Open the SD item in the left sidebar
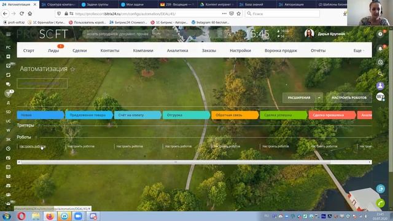 [x=8, y=112]
